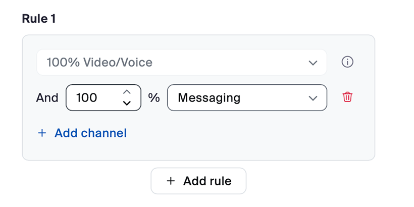Click the Add rule label text
The image size is (414, 207).
click(207, 181)
